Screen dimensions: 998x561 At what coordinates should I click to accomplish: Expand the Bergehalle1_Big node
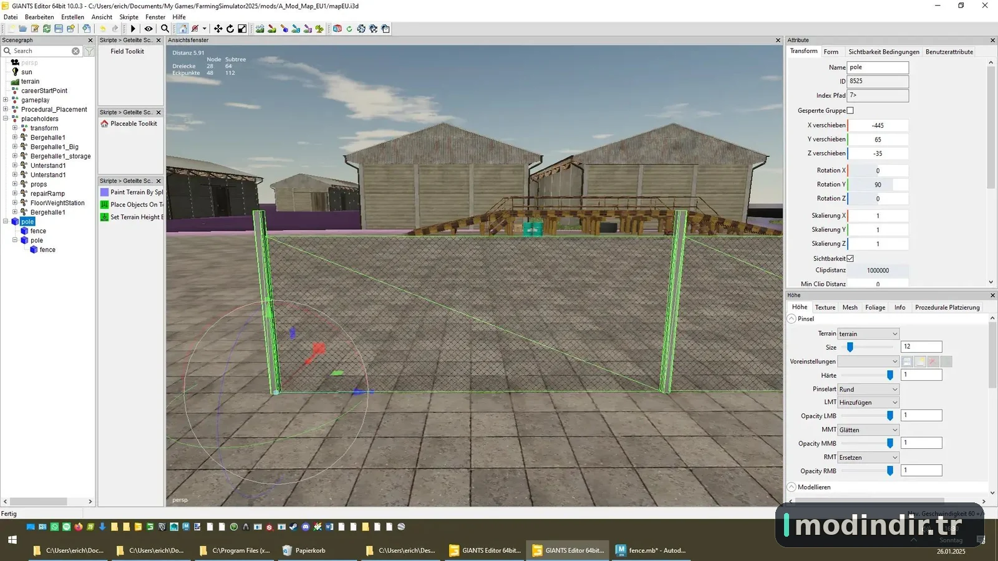[x=15, y=146]
